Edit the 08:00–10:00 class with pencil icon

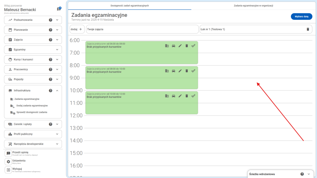click(x=180, y=71)
